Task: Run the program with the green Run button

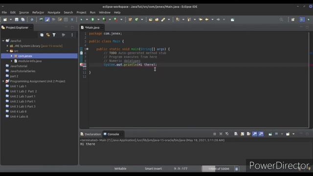Action: (x=92, y=20)
